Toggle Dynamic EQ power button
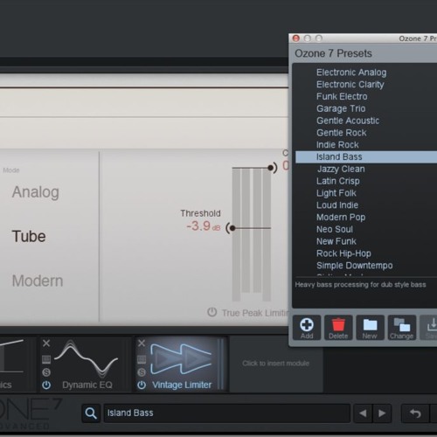The height and width of the screenshot is (437, 437). coord(46,385)
